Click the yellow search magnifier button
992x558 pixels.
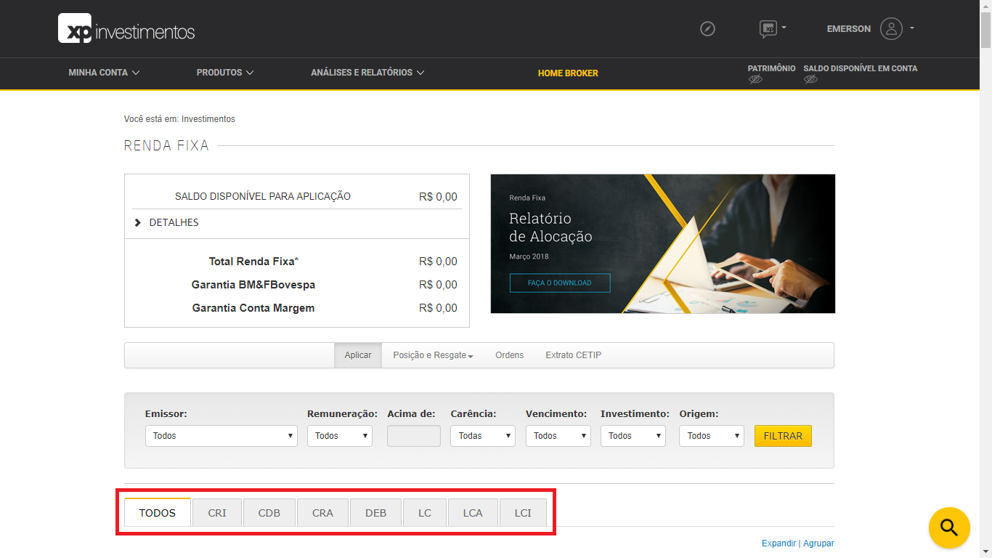[949, 527]
